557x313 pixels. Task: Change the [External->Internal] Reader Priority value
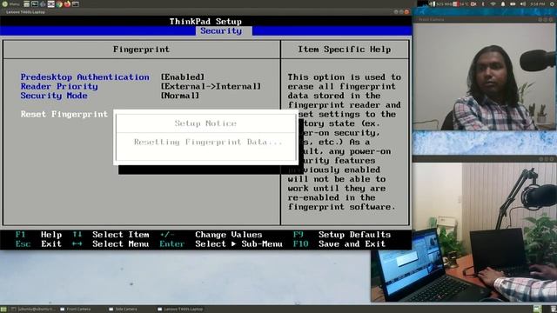pos(211,86)
